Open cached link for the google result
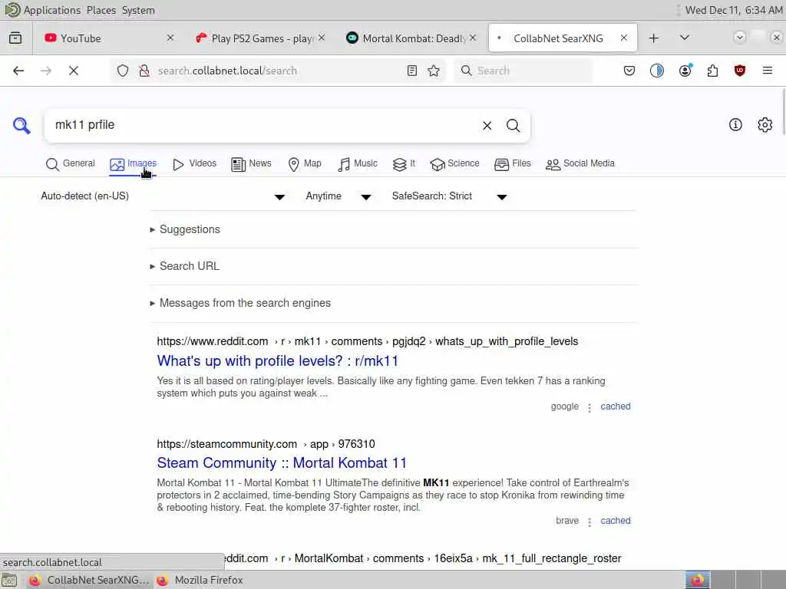The image size is (786, 589). point(616,406)
